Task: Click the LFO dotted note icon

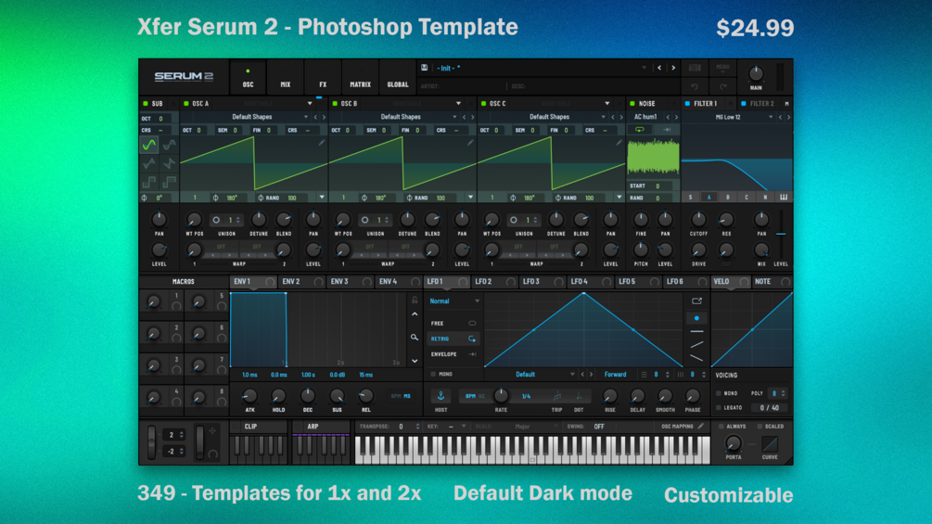Action: (x=579, y=396)
